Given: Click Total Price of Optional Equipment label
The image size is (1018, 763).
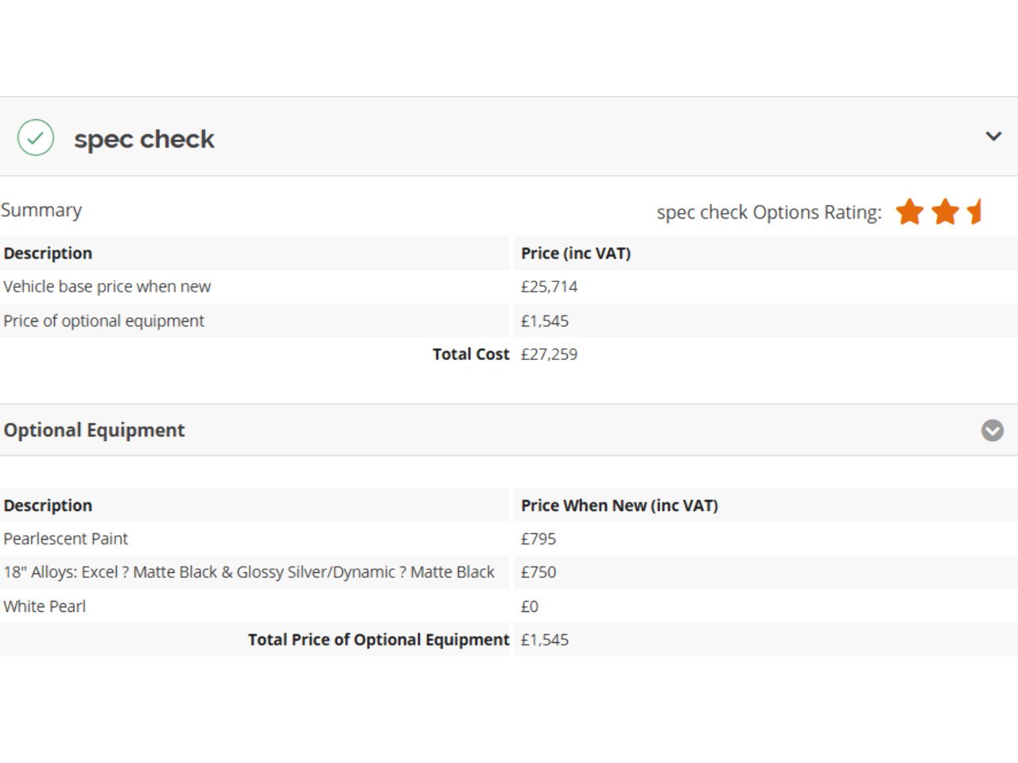Looking at the screenshot, I should coord(378,640).
